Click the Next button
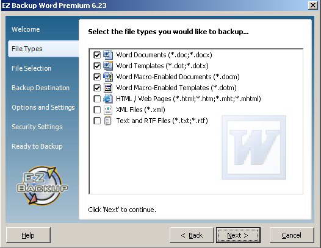321x248 pixels. pyautogui.click(x=238, y=235)
